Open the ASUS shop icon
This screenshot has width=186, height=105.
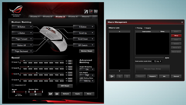pyautogui.click(x=96, y=11)
